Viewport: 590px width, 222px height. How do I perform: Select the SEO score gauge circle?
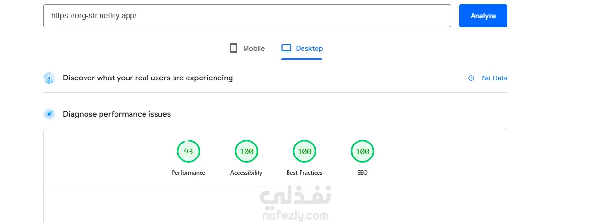coord(362,151)
